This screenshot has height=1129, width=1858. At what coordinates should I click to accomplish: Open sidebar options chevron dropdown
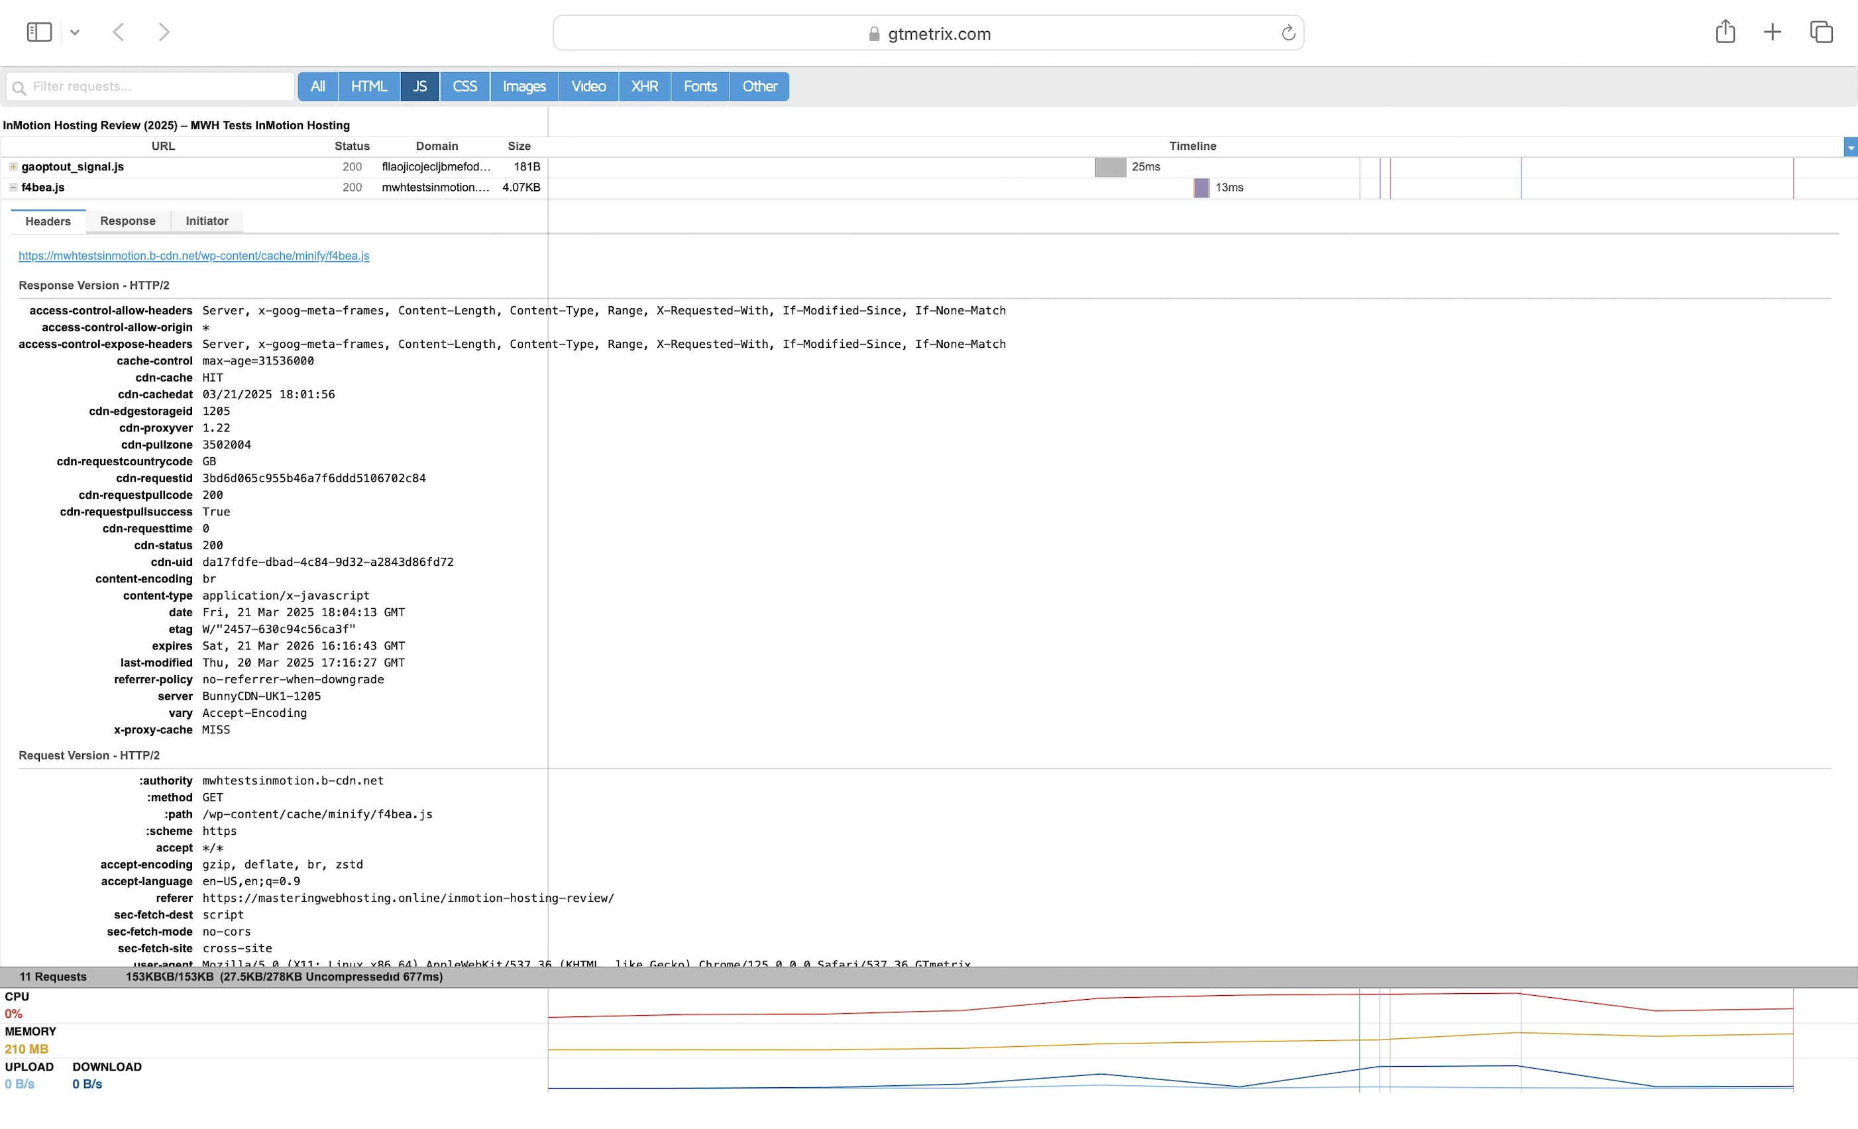[75, 32]
